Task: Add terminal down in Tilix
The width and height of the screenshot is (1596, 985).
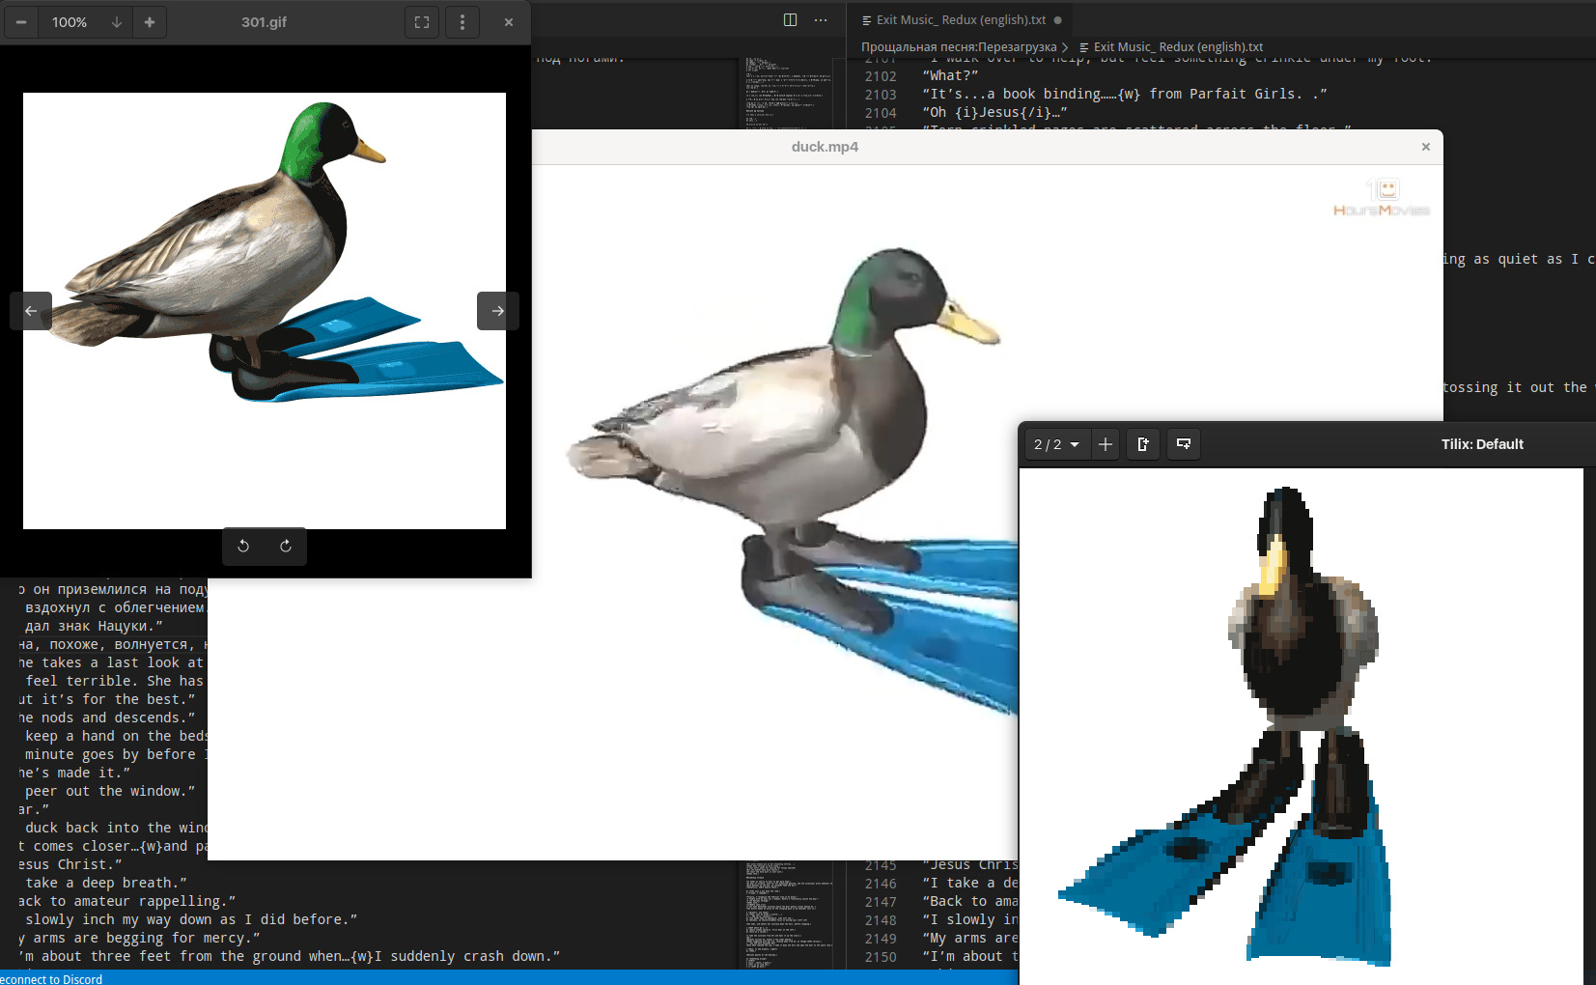Action: tap(1184, 444)
